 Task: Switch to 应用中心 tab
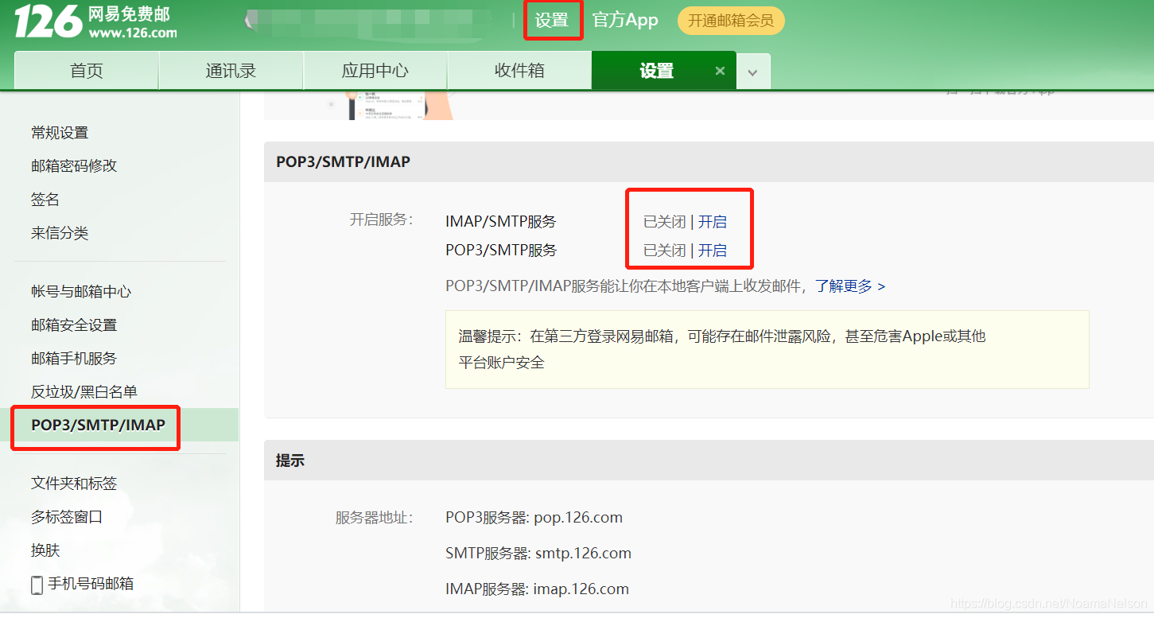[x=375, y=71]
